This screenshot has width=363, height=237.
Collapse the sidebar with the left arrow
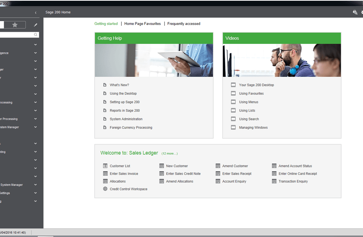point(36,13)
